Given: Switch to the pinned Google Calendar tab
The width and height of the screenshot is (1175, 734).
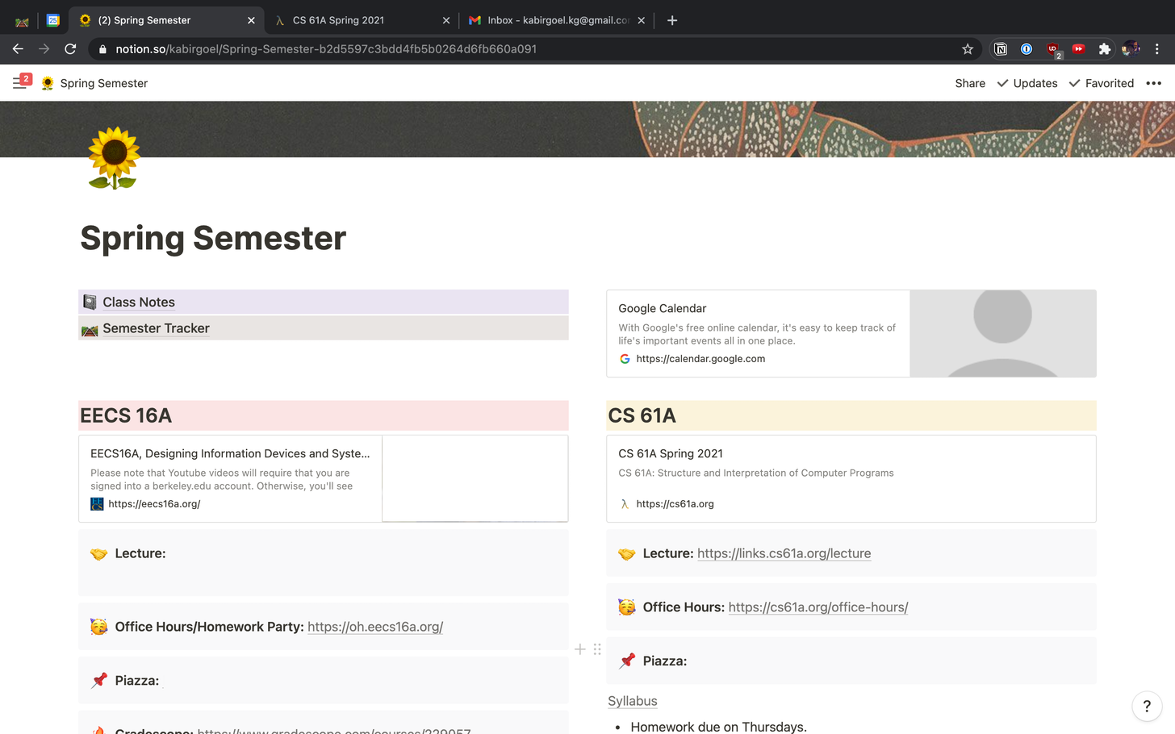Looking at the screenshot, I should point(52,20).
